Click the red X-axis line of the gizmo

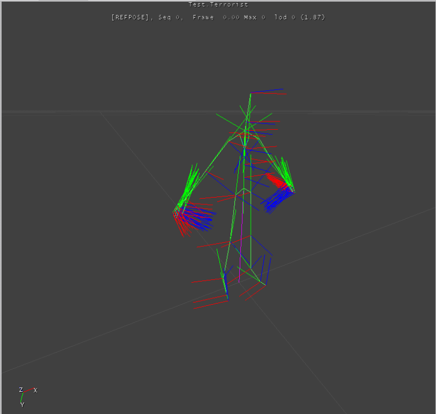[x=28, y=391]
